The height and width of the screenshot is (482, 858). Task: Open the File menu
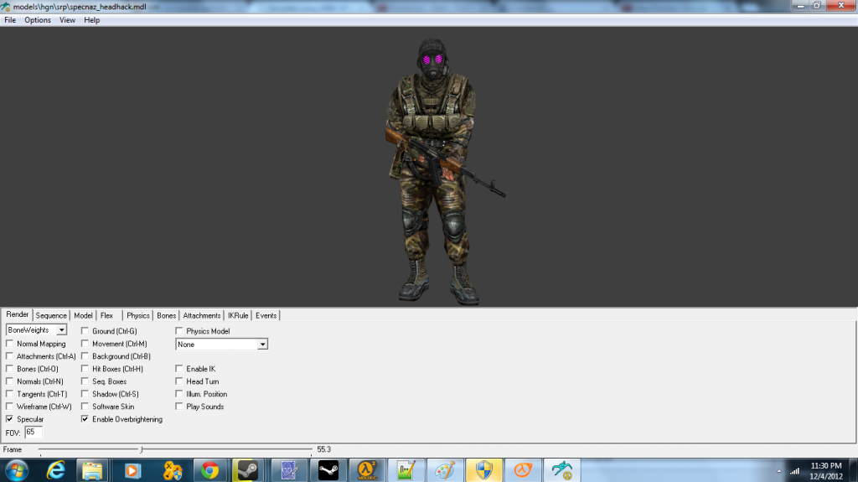(10, 20)
